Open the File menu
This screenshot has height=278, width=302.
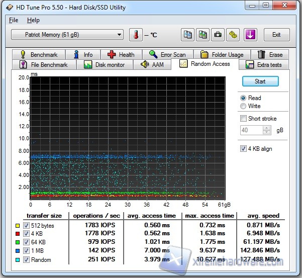(14, 20)
